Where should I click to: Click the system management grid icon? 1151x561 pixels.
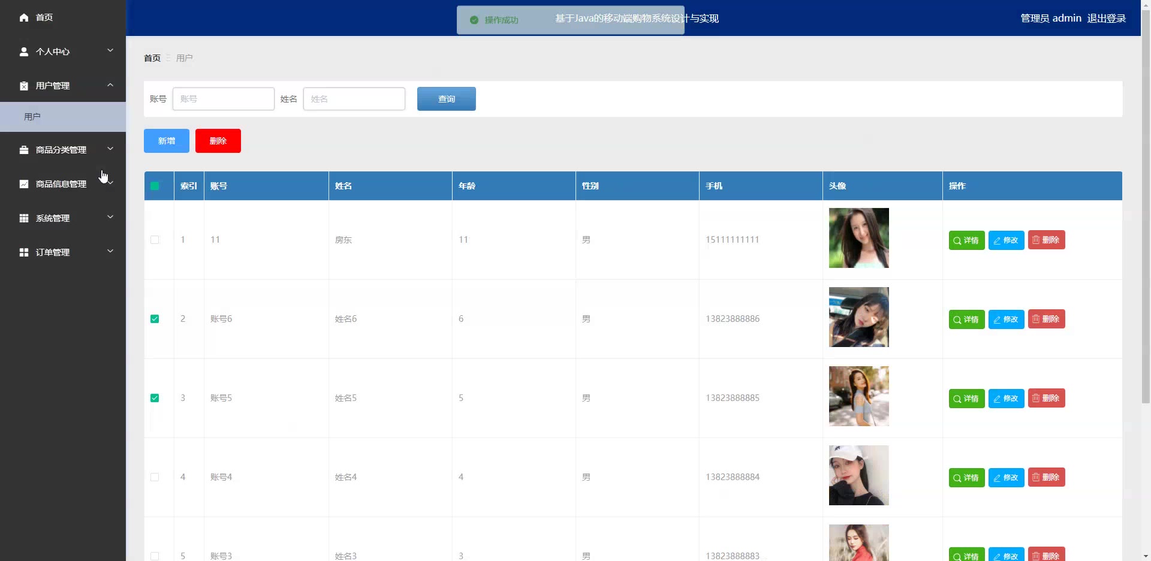[24, 218]
